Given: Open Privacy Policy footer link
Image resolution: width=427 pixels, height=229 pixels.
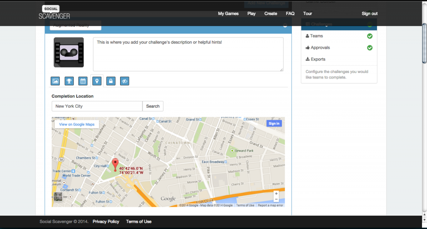Looking at the screenshot, I should (106, 221).
